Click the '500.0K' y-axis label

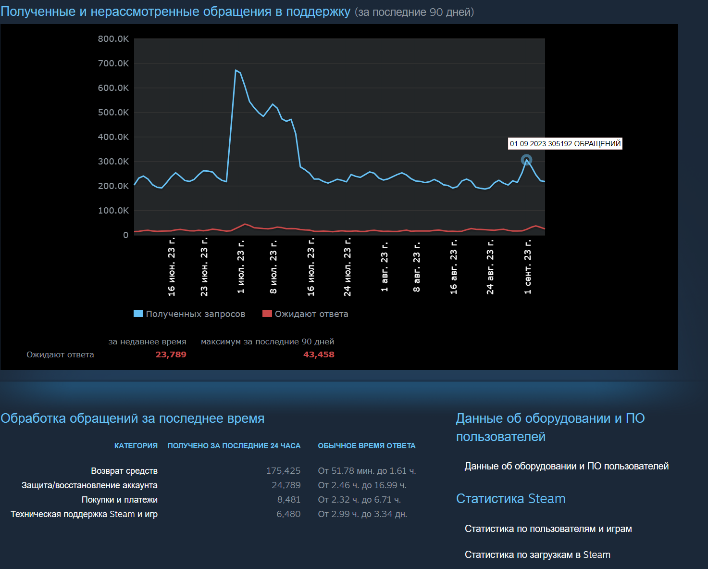pyautogui.click(x=113, y=112)
